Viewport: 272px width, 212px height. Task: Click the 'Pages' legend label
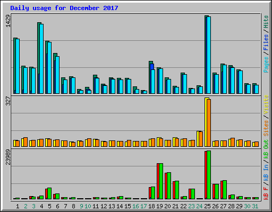266,65
